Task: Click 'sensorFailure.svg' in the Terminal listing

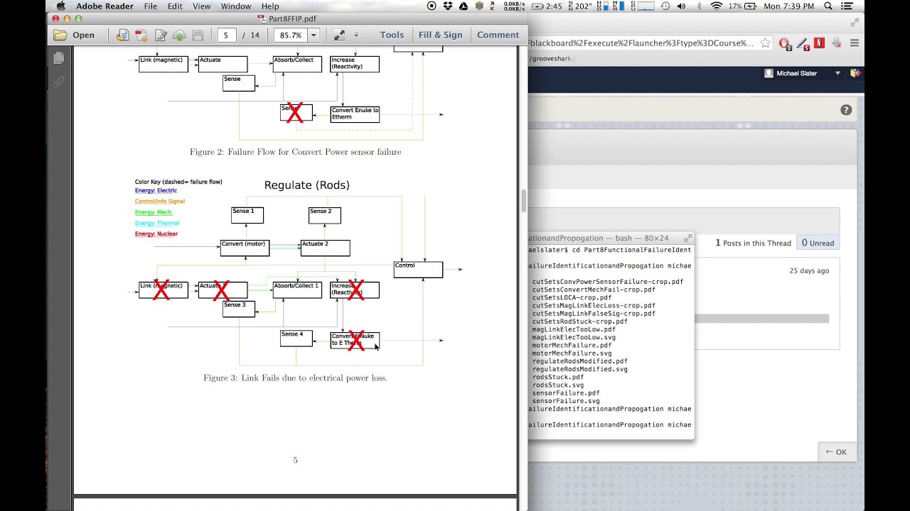Action: coord(566,401)
